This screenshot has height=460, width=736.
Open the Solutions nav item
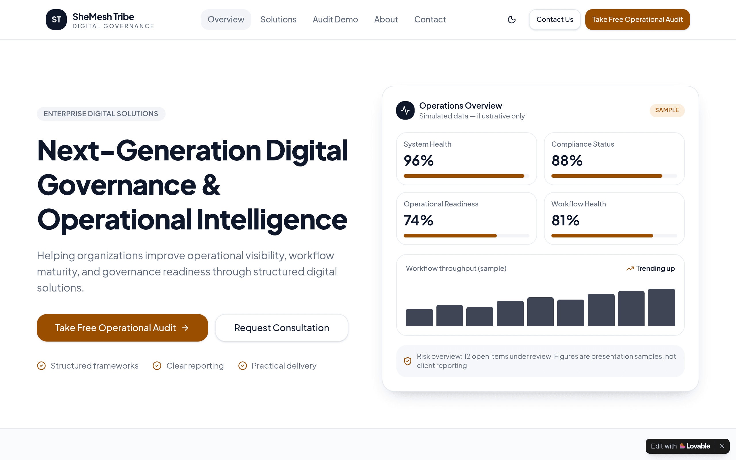click(278, 20)
